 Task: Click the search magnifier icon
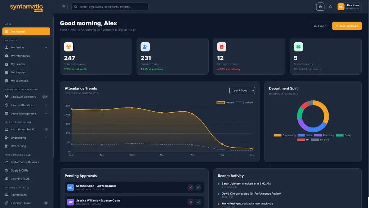(x=76, y=7)
